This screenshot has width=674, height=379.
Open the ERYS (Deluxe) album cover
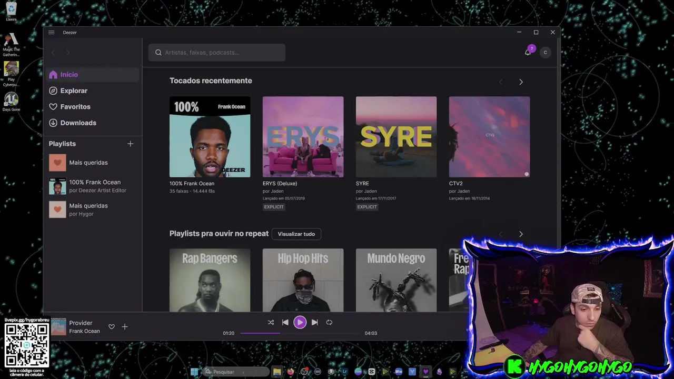pyautogui.click(x=303, y=137)
